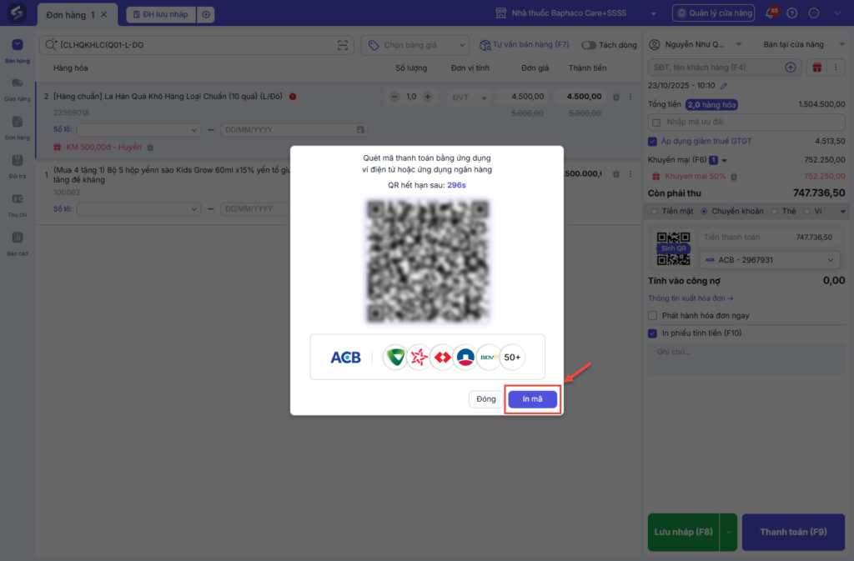Toggle Áp dụng giảm thuế GTGT checkbox

[x=652, y=142]
